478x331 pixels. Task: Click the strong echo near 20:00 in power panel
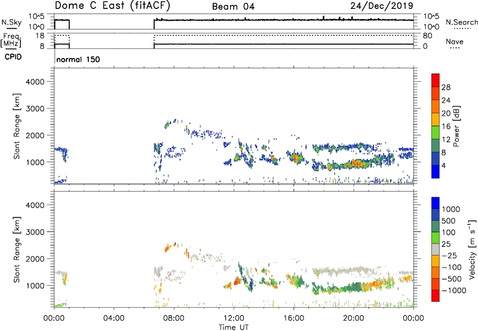point(356,164)
